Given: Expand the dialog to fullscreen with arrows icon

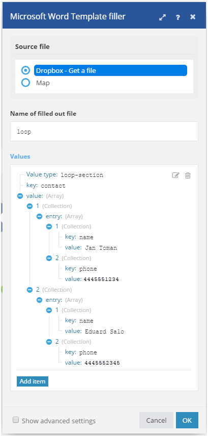Looking at the screenshot, I should coord(162,17).
